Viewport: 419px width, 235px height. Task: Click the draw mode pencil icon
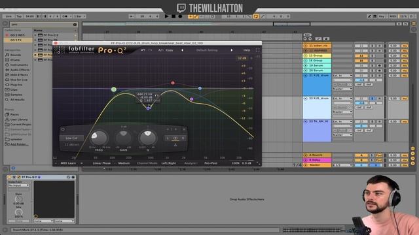click(369, 16)
